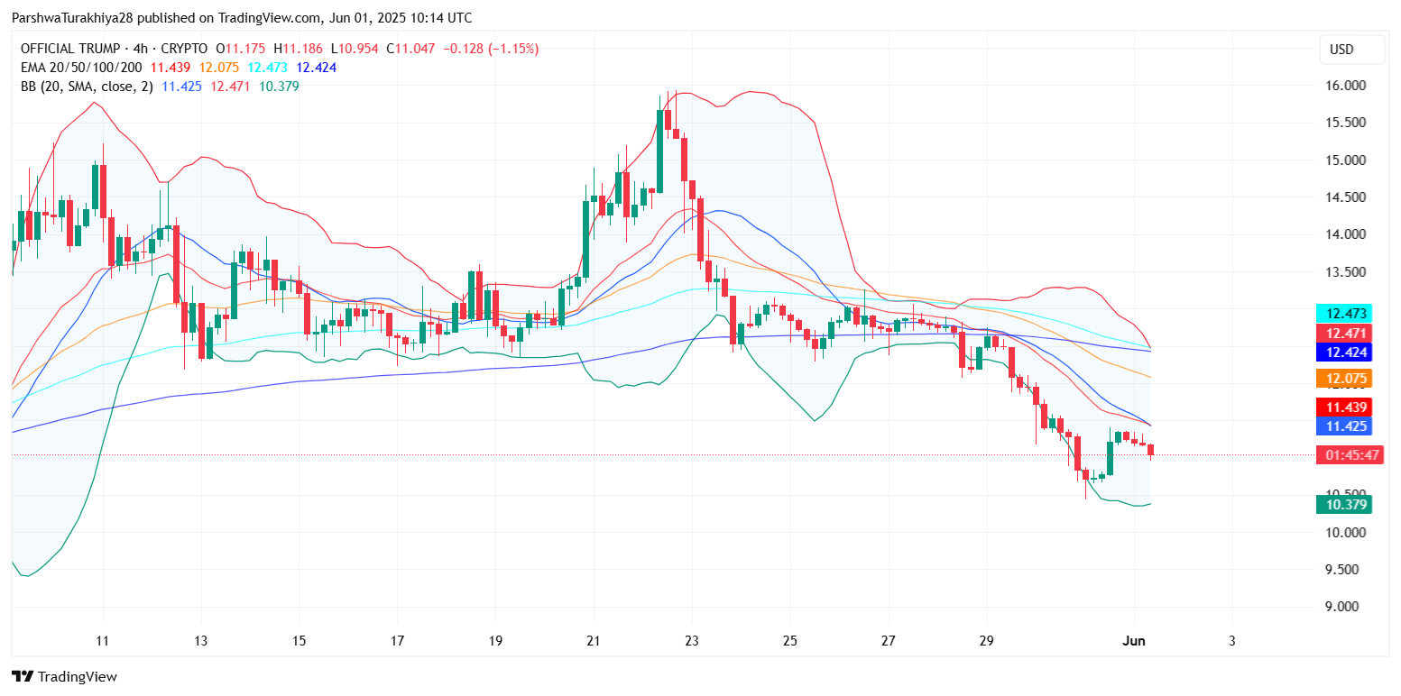Screen dimensions: 1401x696
Task: Click the close value C11.047
Action: 410,49
